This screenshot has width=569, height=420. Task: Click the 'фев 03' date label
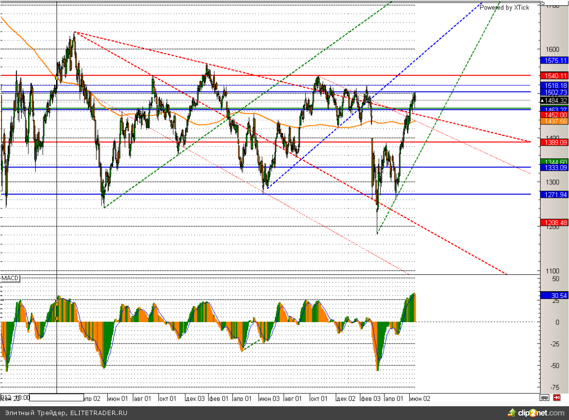click(370, 398)
